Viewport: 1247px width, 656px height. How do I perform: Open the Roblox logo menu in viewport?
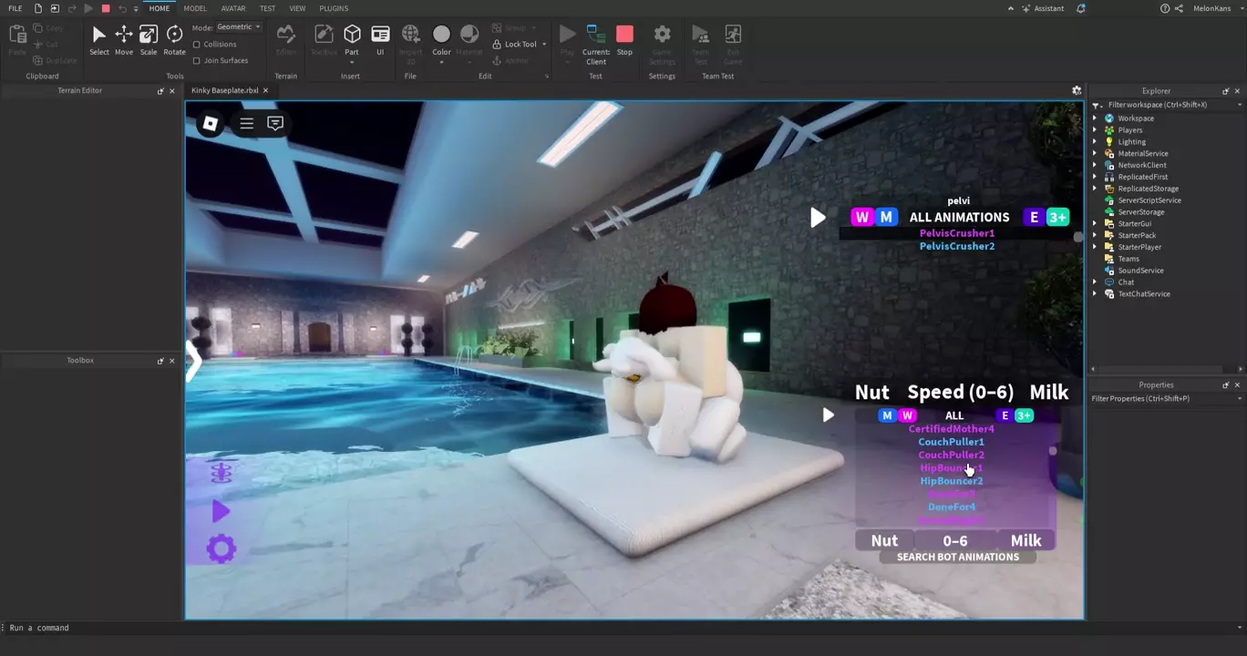[210, 124]
